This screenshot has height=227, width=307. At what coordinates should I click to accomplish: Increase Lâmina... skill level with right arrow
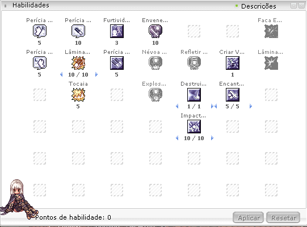(96, 74)
